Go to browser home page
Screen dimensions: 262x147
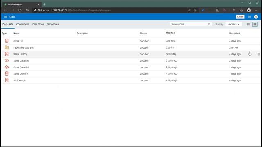tap(27, 10)
